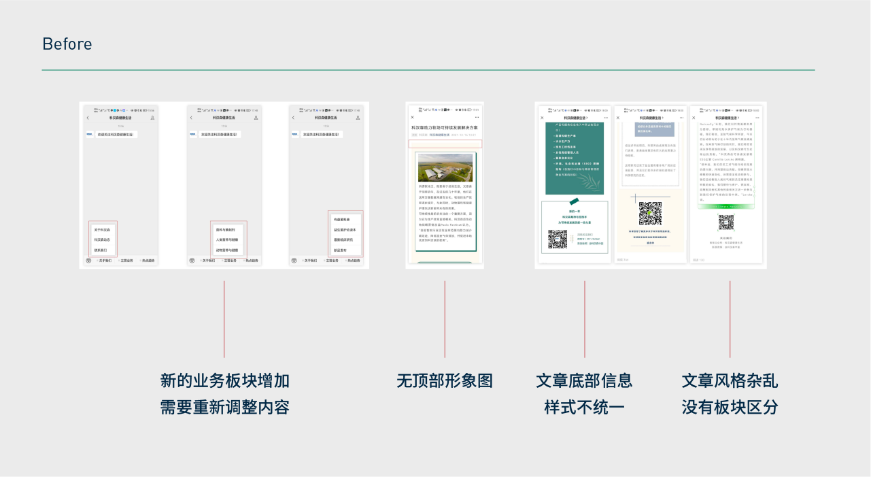Tap 主营业务 tab under 动物营养与健康 popup
Screen dimensions: 871x477
pos(230,261)
